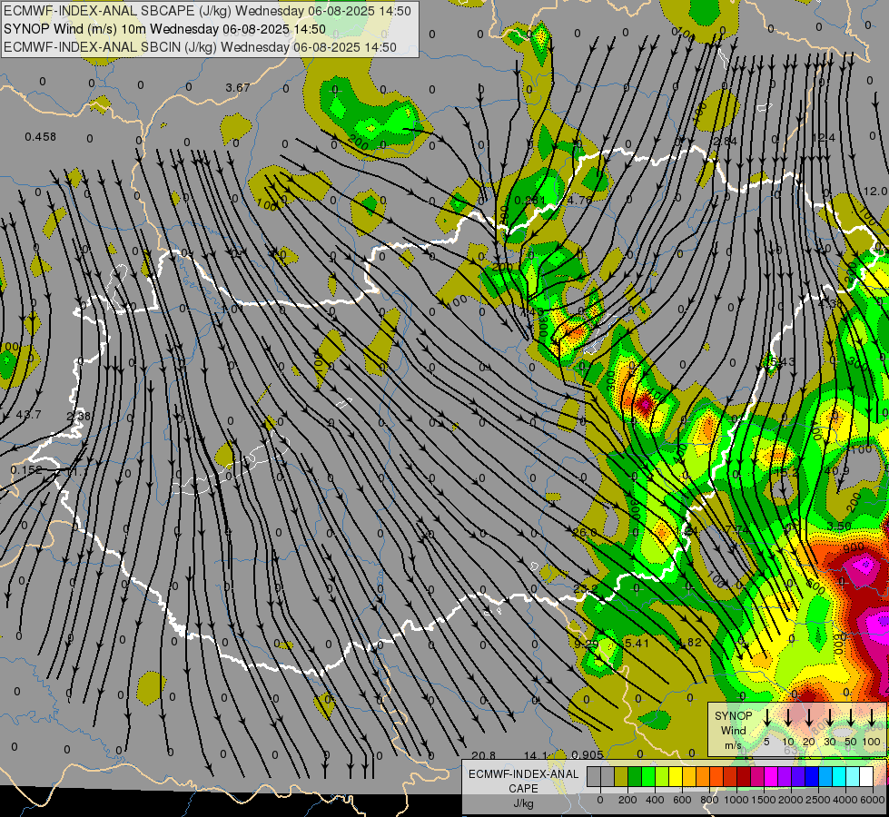This screenshot has height=817, width=889.
Task: Pick the pure yellow CAPE legend swatch
Action: tap(676, 776)
